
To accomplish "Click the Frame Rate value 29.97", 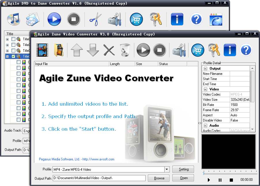I will [240, 110].
